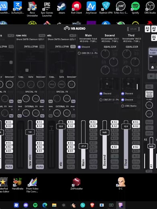Image resolution: width=157 pixels, height=209 pixels.
Task: Open the 3uTools desktop shortcut
Action: tap(18, 8)
